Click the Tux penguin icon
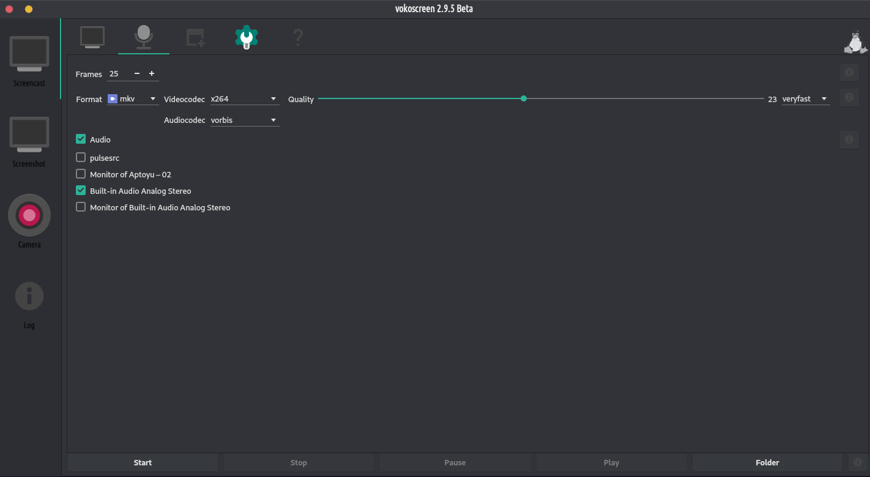 855,42
